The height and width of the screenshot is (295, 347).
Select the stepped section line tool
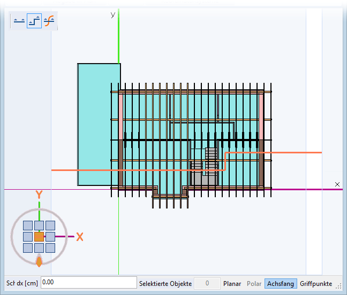(x=34, y=21)
